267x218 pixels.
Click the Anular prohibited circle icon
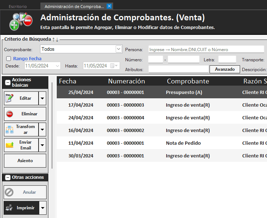point(9,192)
